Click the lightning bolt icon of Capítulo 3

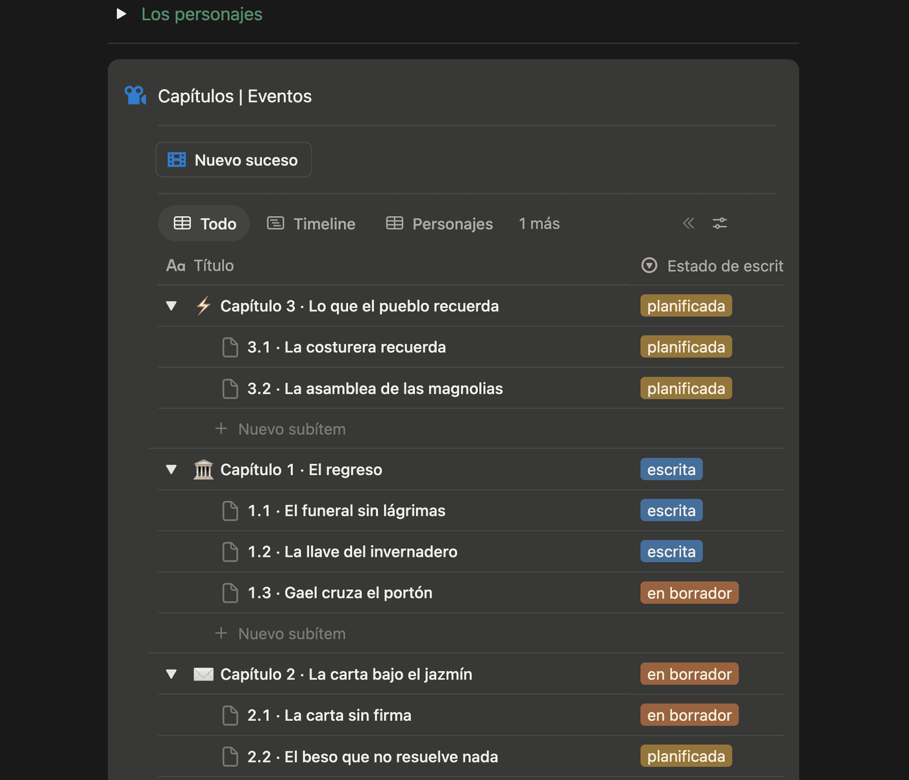click(203, 306)
